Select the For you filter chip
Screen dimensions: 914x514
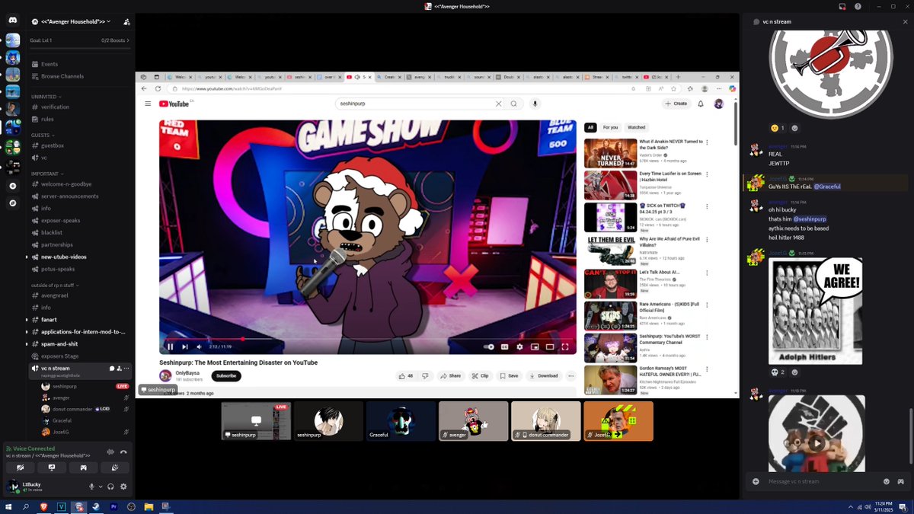610,128
